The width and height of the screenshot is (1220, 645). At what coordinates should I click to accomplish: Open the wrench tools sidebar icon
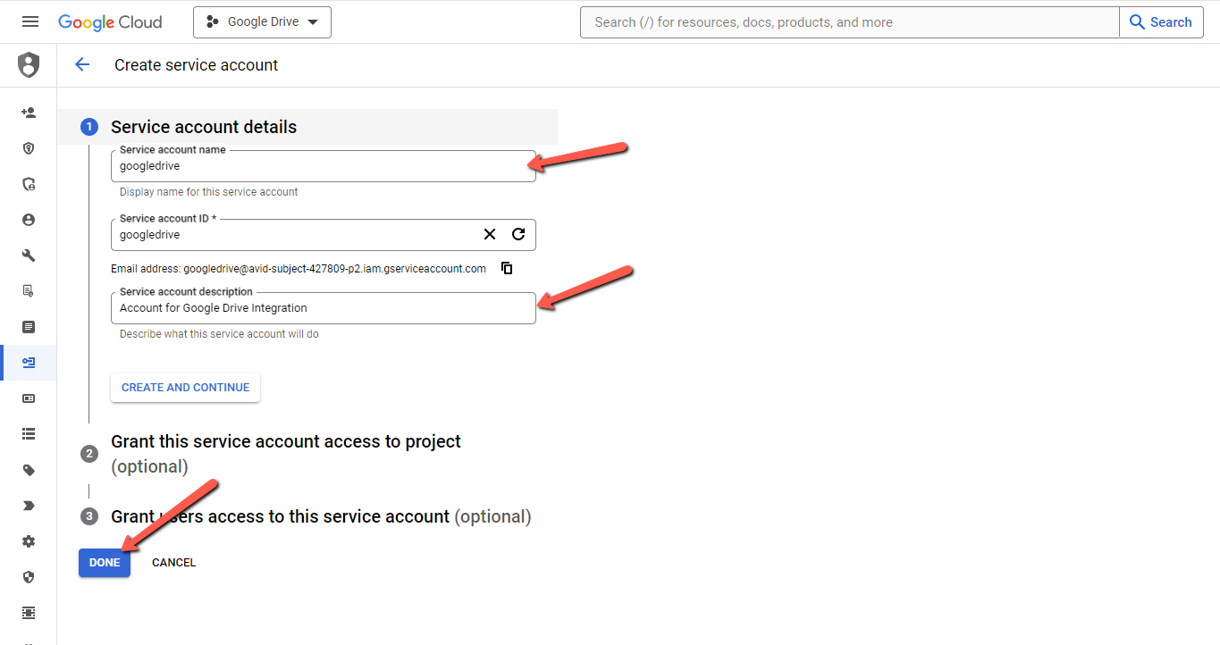pyautogui.click(x=29, y=255)
